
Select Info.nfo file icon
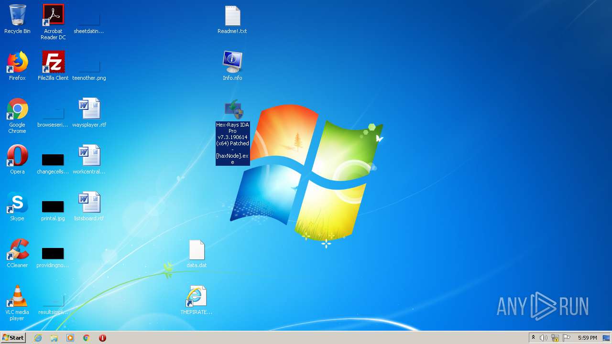(x=232, y=66)
